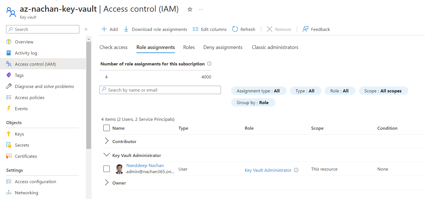Screen dimensions: 425x199
Task: Click the info icon next to subscription assignments
Action: pyautogui.click(x=209, y=64)
